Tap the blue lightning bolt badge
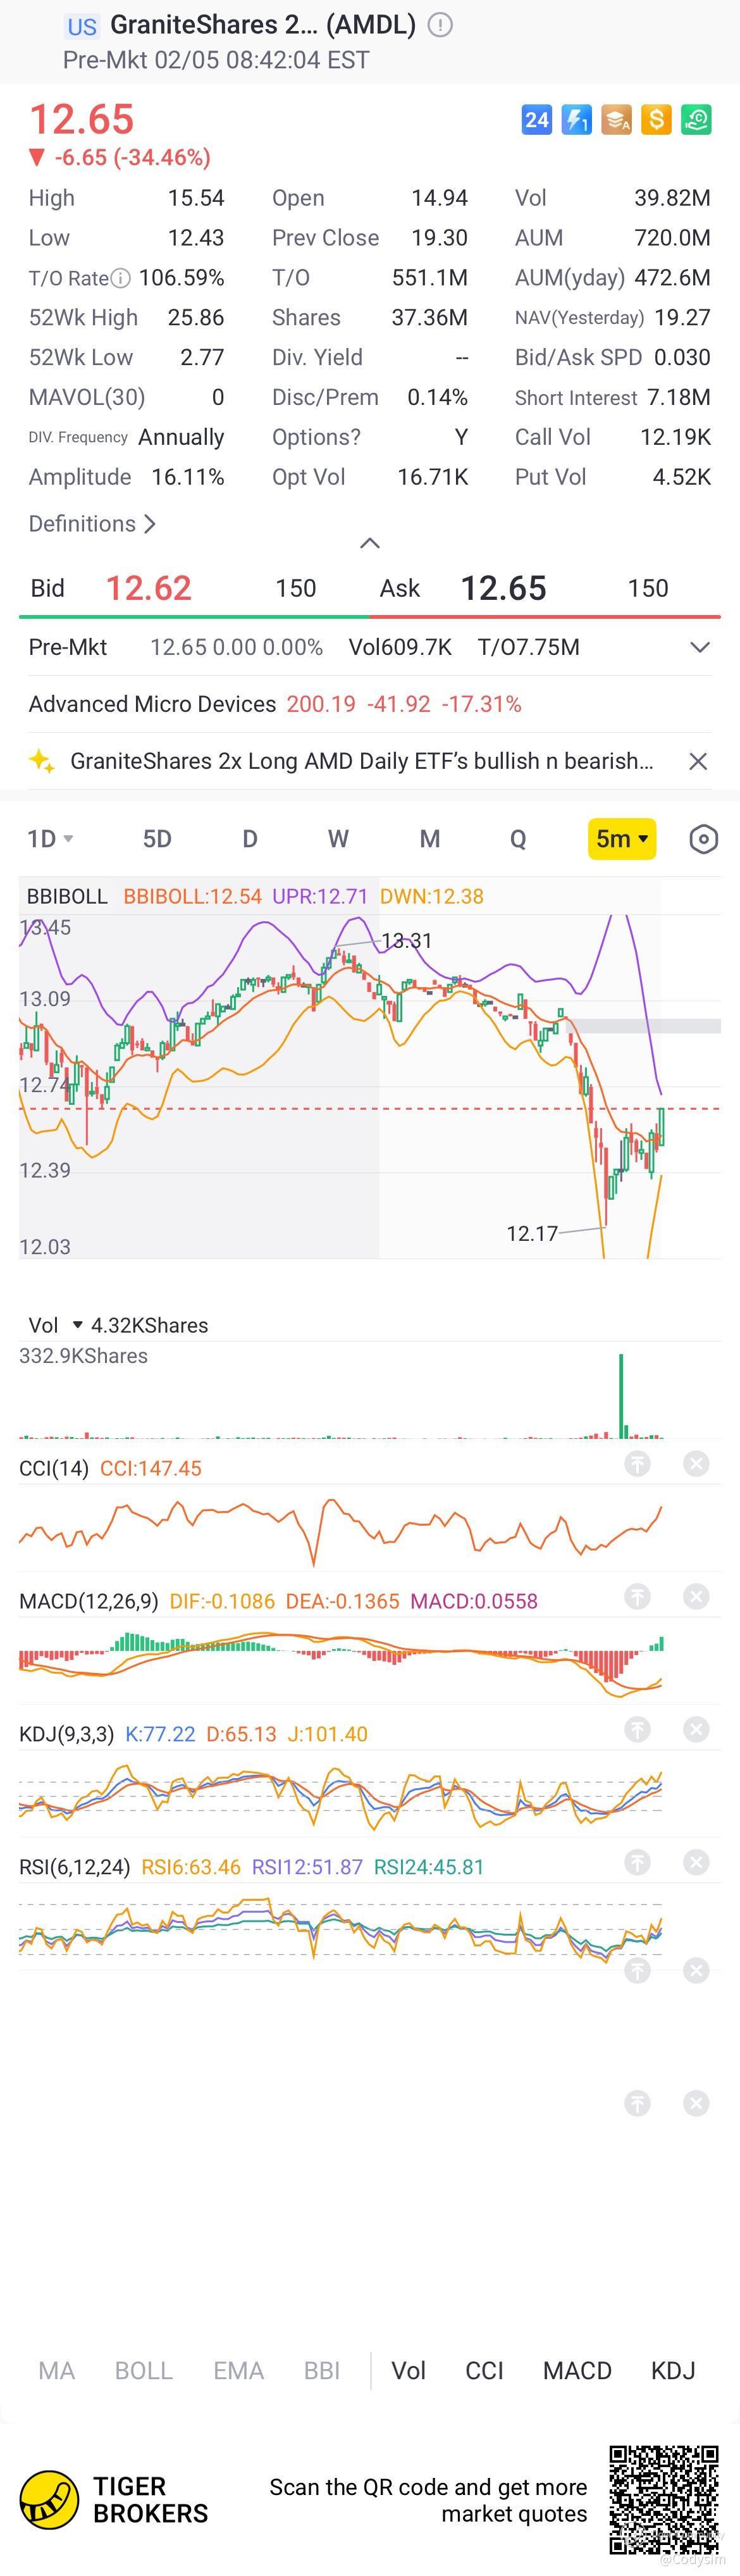This screenshot has height=2576, width=740. tap(577, 120)
